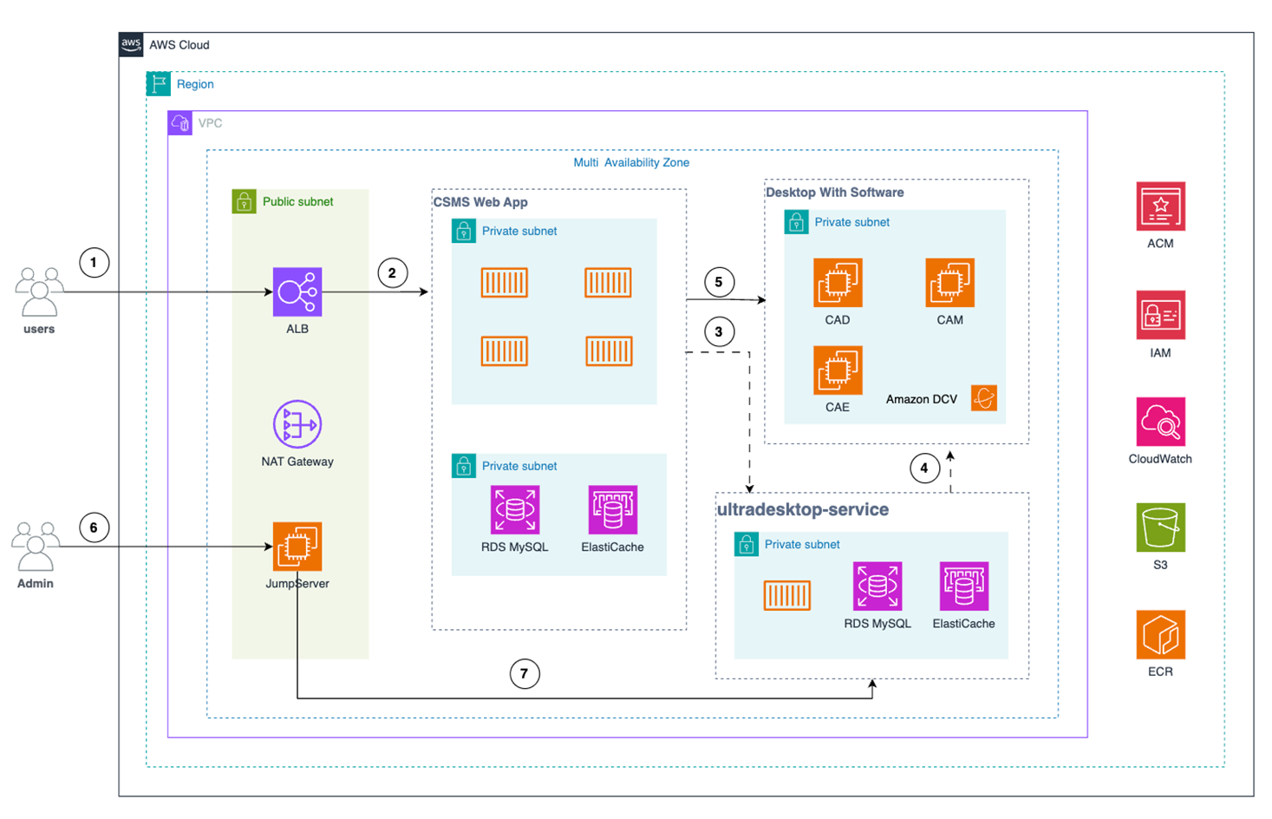
Task: Select "ElastiCache" label in ultradesktop-service
Action: click(x=964, y=624)
